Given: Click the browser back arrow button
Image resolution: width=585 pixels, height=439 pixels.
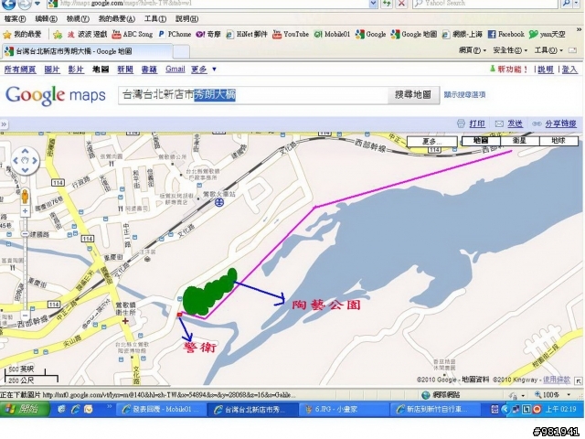Looking at the screenshot, I should (x=8, y=4).
